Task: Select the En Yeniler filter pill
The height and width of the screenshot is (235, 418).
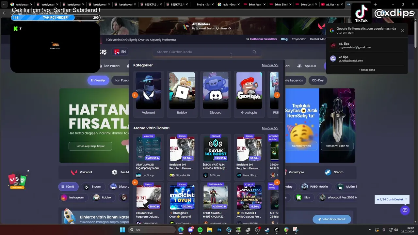Action: tap(98, 80)
